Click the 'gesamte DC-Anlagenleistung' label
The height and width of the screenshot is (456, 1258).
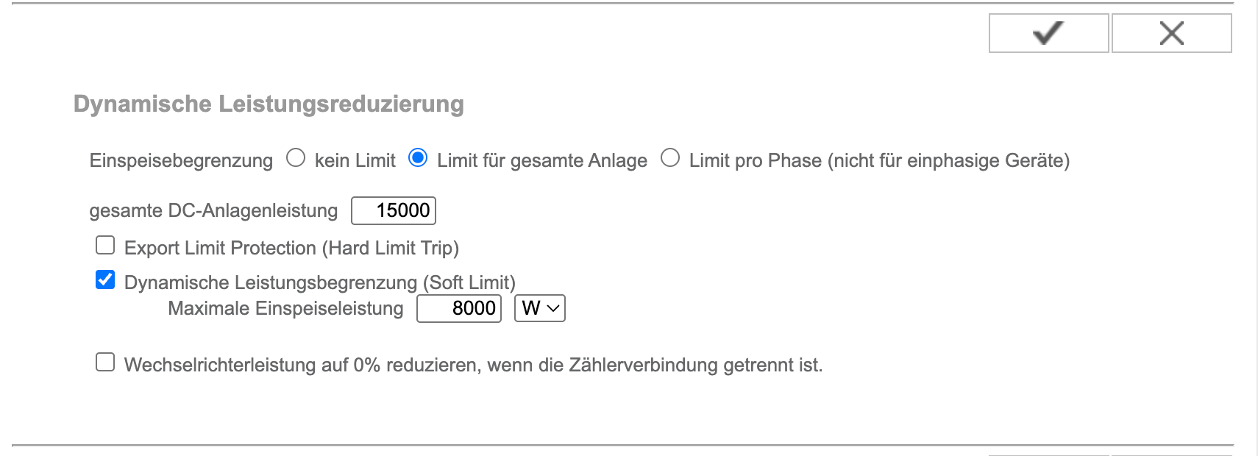[x=213, y=210]
